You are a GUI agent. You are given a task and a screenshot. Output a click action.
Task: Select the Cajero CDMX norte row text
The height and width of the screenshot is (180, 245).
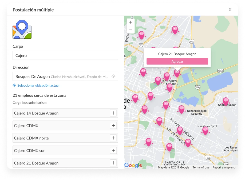(31, 138)
